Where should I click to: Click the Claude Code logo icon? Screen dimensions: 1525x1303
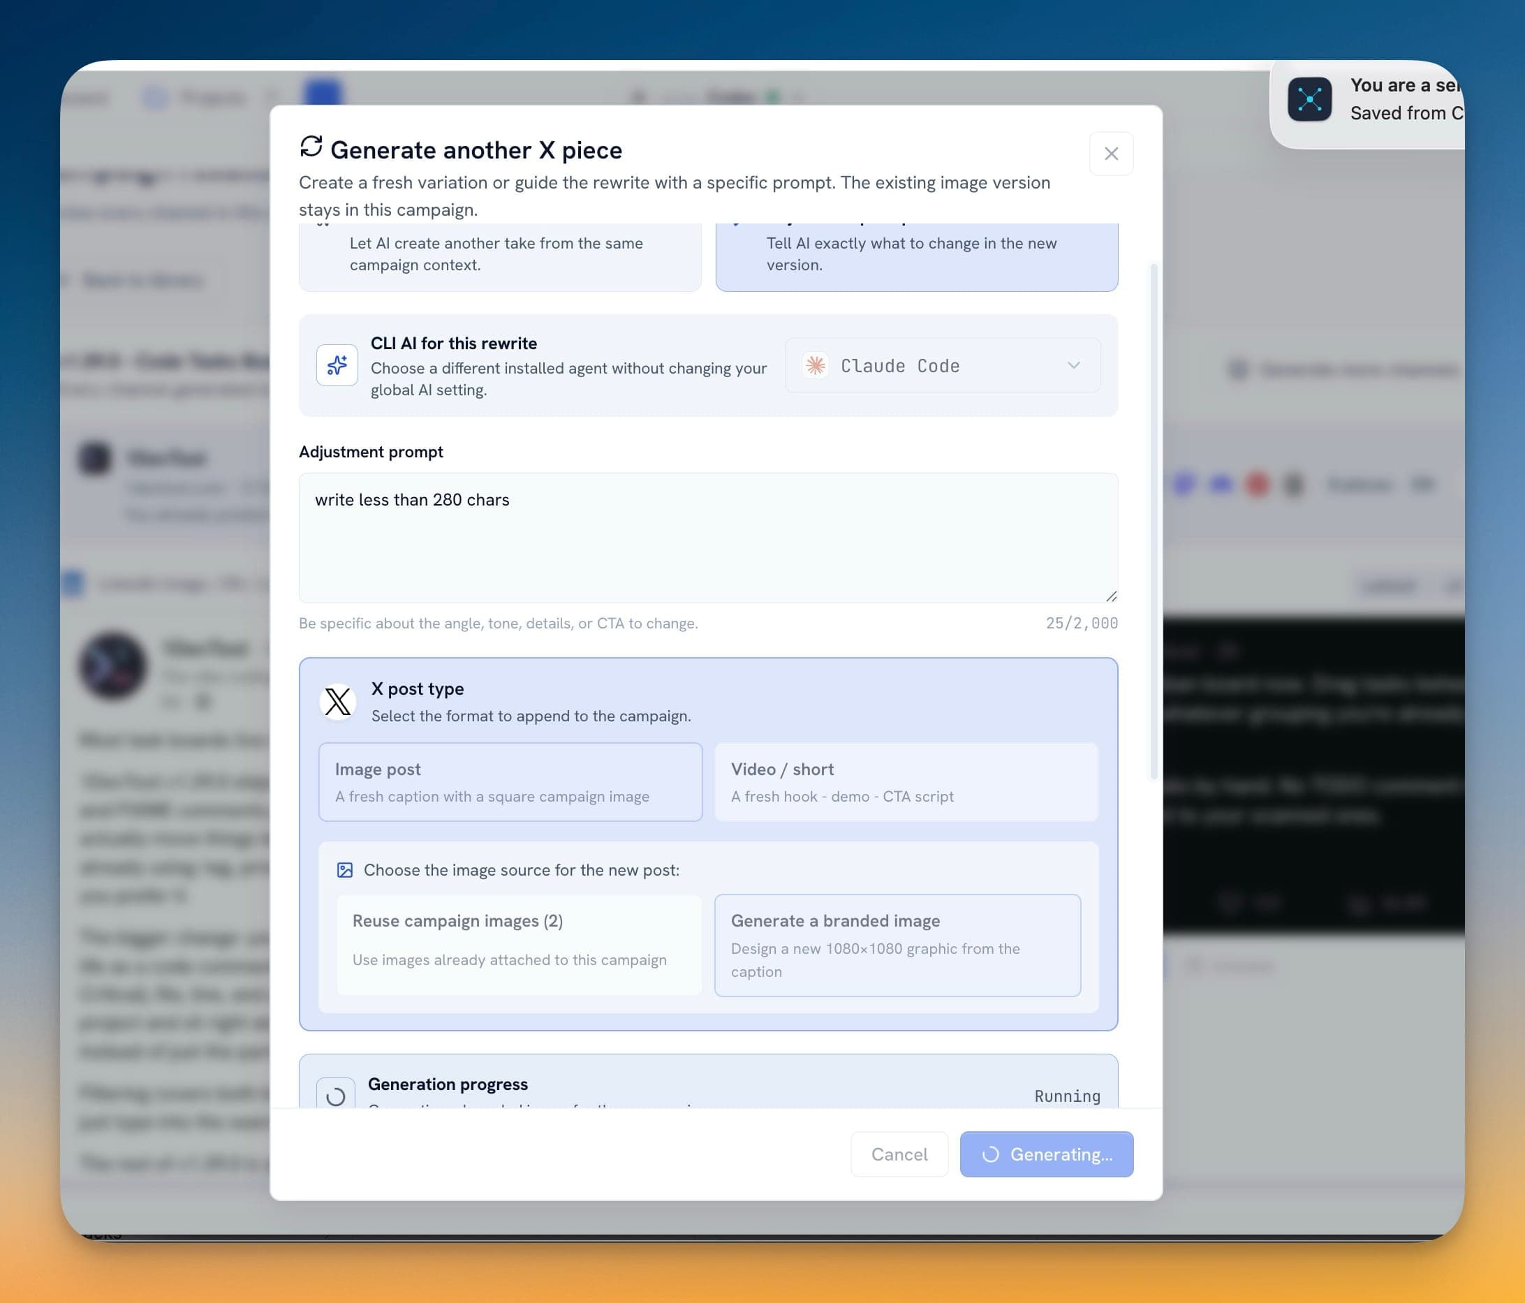click(816, 365)
